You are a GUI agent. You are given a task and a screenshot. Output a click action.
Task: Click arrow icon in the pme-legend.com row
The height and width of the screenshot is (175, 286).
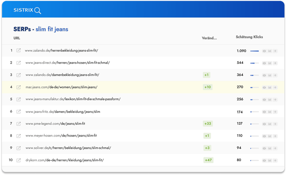[275, 124]
